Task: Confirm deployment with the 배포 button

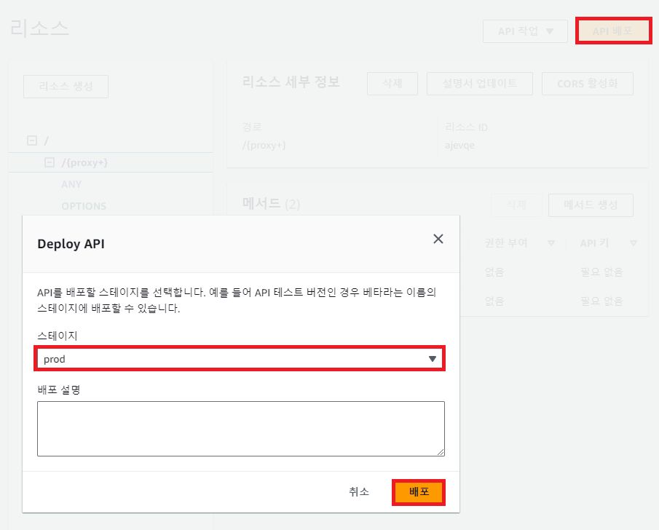Action: (419, 492)
